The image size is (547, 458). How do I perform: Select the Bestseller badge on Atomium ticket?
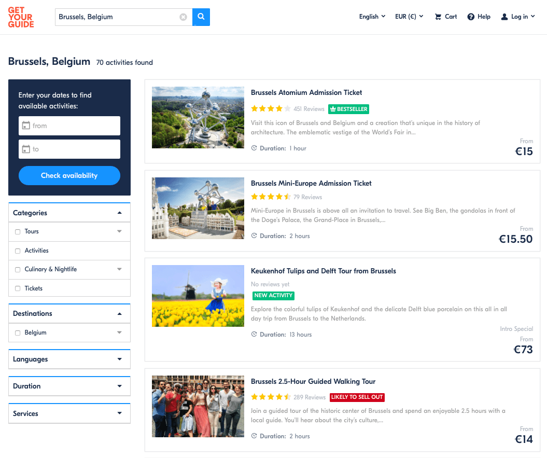(348, 109)
